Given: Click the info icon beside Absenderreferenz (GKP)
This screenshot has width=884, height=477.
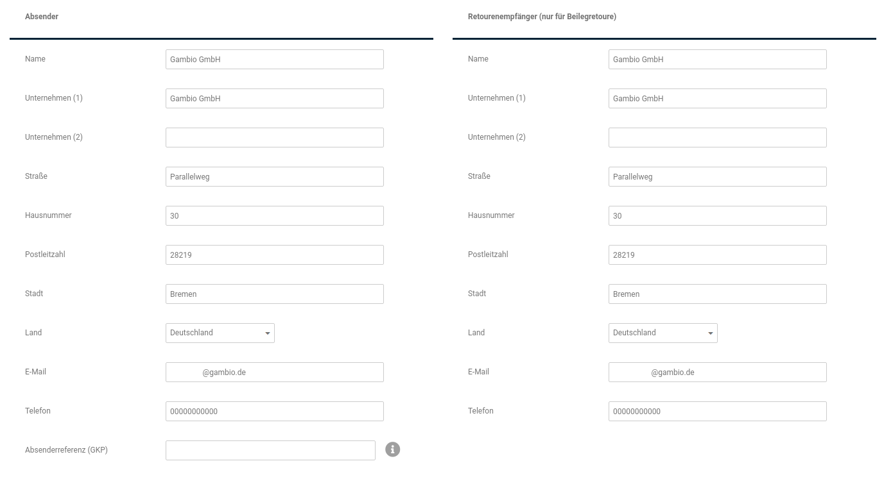Looking at the screenshot, I should 392,449.
